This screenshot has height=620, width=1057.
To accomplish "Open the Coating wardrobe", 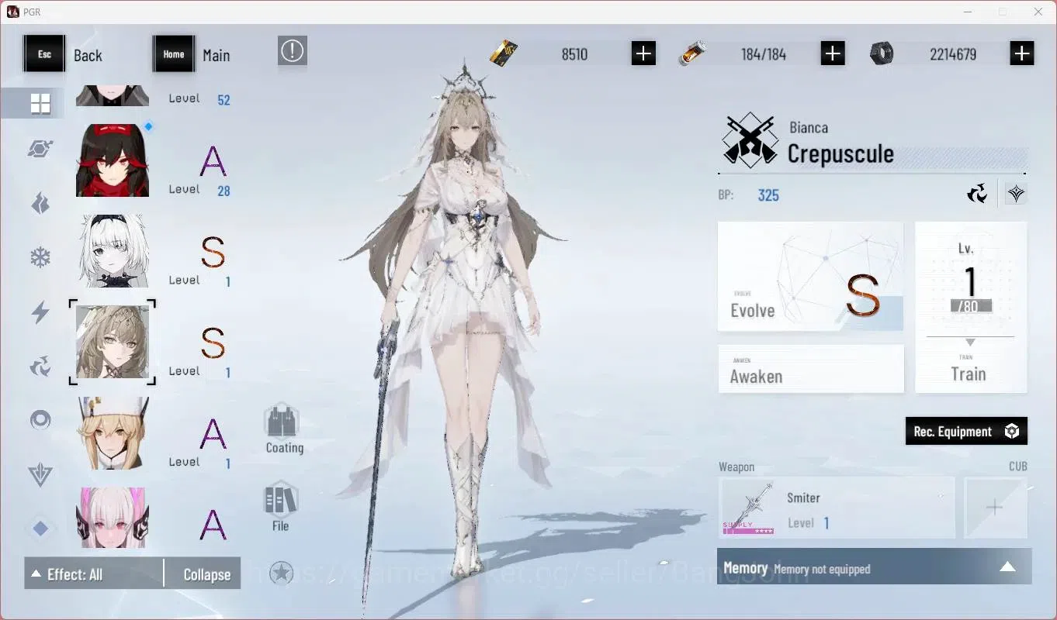I will [284, 429].
